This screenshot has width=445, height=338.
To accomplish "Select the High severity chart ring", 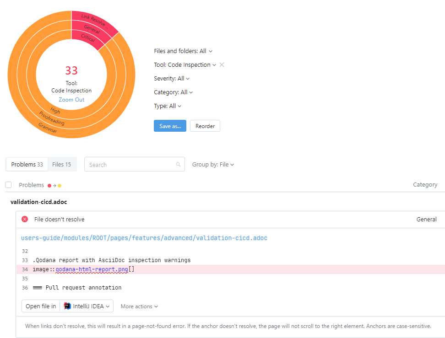I will point(55,111).
